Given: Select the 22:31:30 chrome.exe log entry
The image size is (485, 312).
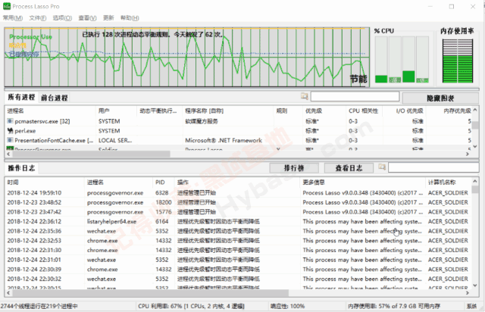Looking at the screenshot, I should coord(238,251).
